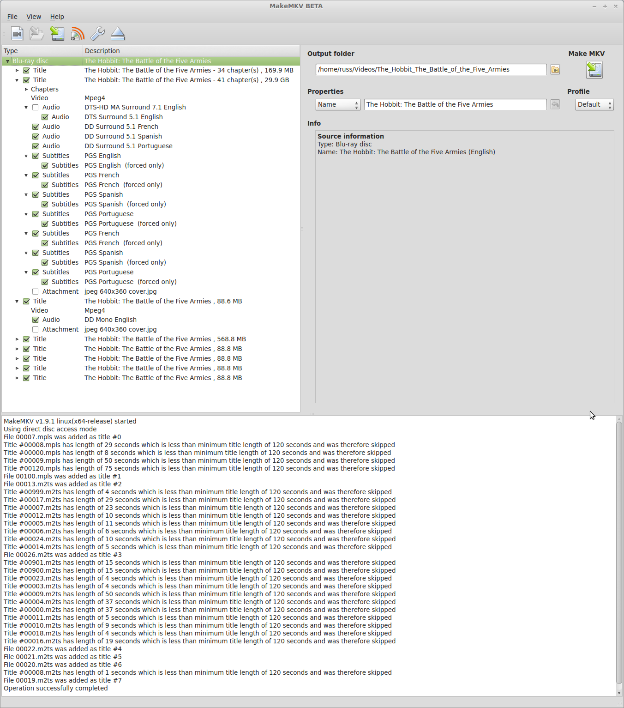The width and height of the screenshot is (624, 708).
Task: Expand the Chapters node
Action: (x=26, y=90)
